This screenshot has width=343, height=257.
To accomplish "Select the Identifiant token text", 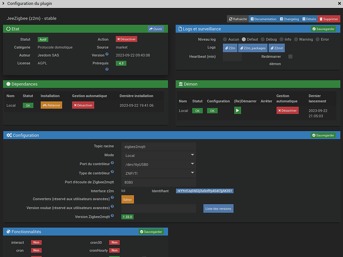I will tap(204, 191).
